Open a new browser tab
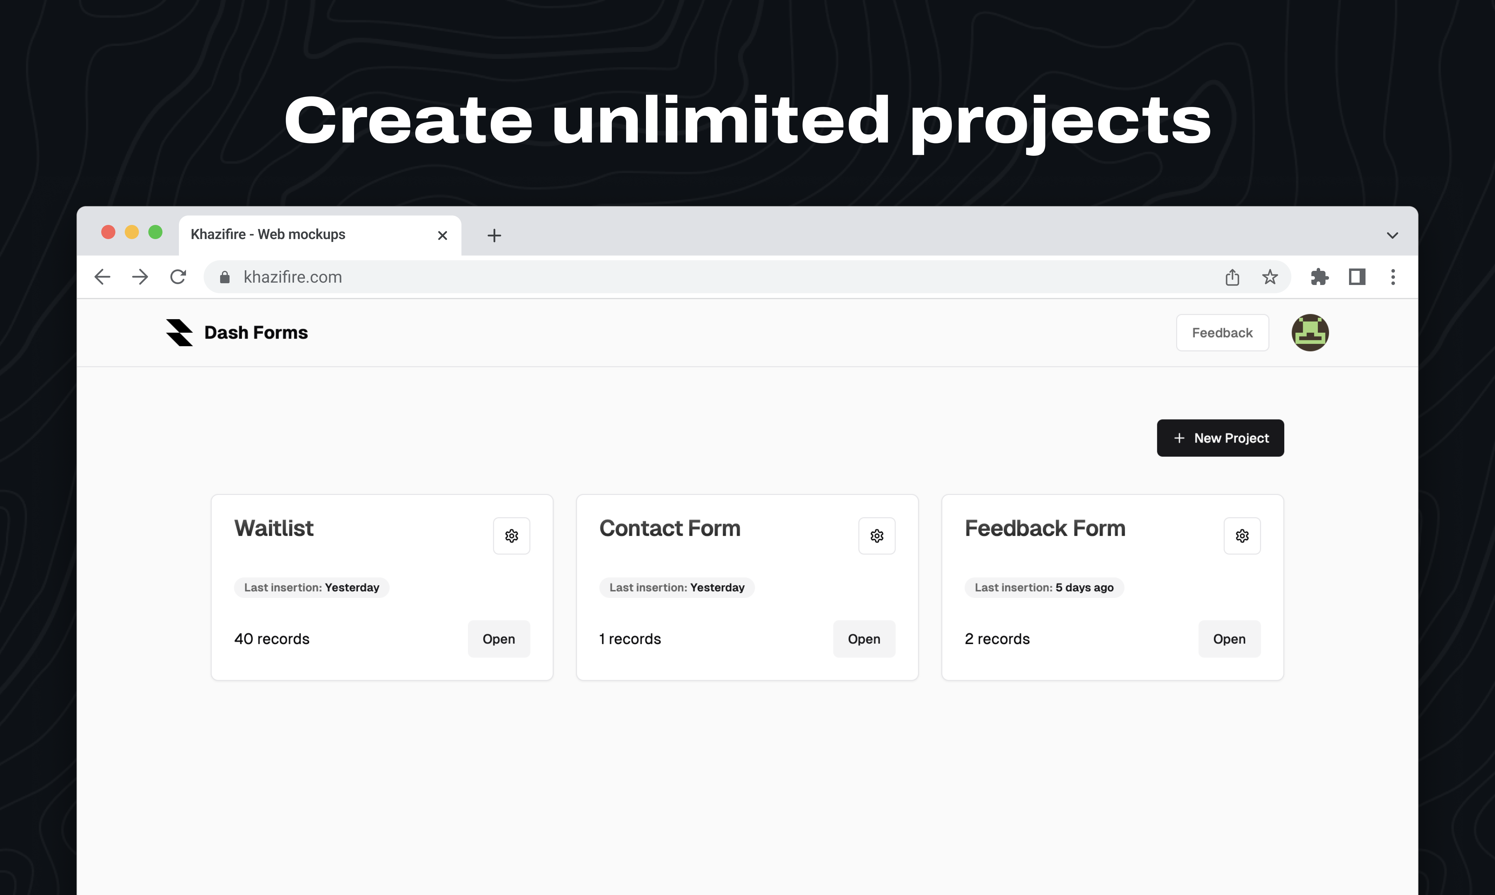 (494, 235)
